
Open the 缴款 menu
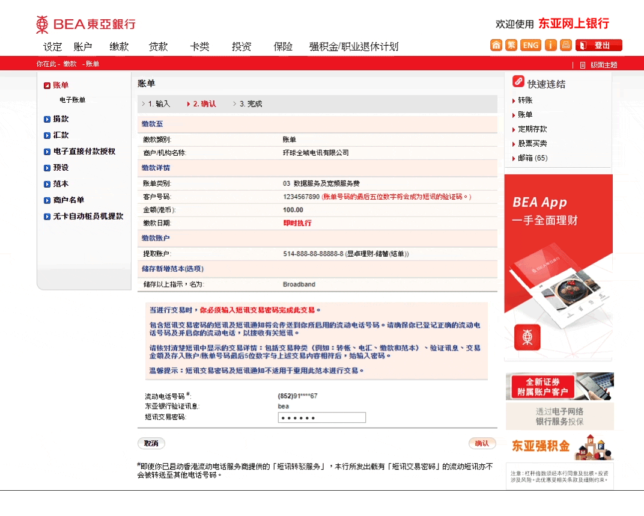119,47
